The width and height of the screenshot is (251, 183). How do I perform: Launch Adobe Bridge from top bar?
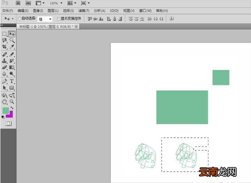(x=18, y=3)
